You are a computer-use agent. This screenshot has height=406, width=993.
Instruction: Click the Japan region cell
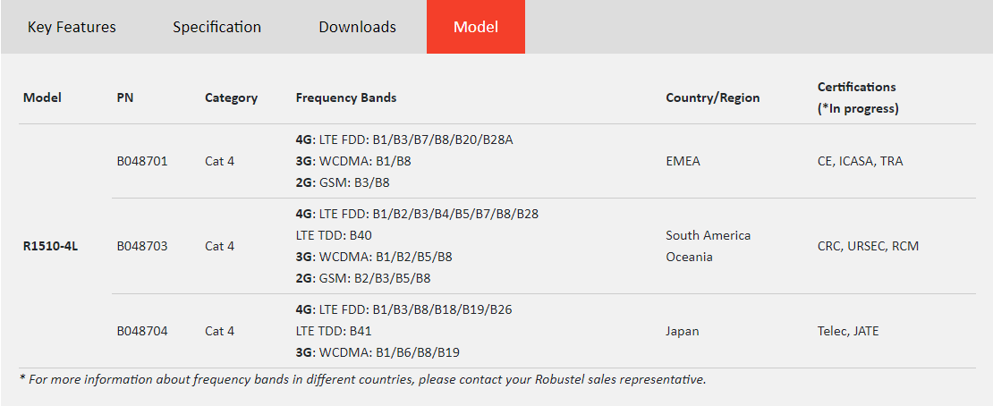point(682,331)
